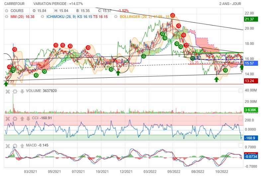Click the COURS label
The width and height of the screenshot is (263, 176).
17,11
